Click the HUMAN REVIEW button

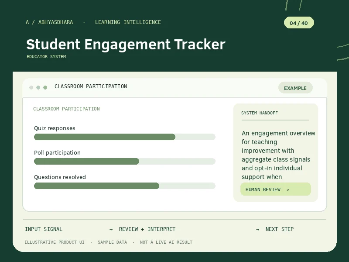[x=276, y=189]
